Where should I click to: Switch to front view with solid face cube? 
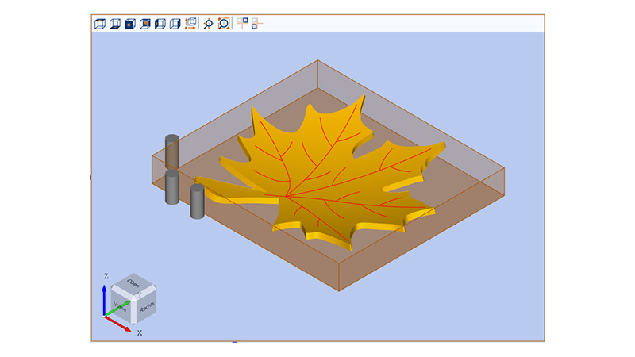click(130, 24)
